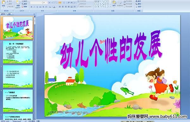Click the Reset slide button
Viewport: 190px width, 122px height.
click(24, 4)
